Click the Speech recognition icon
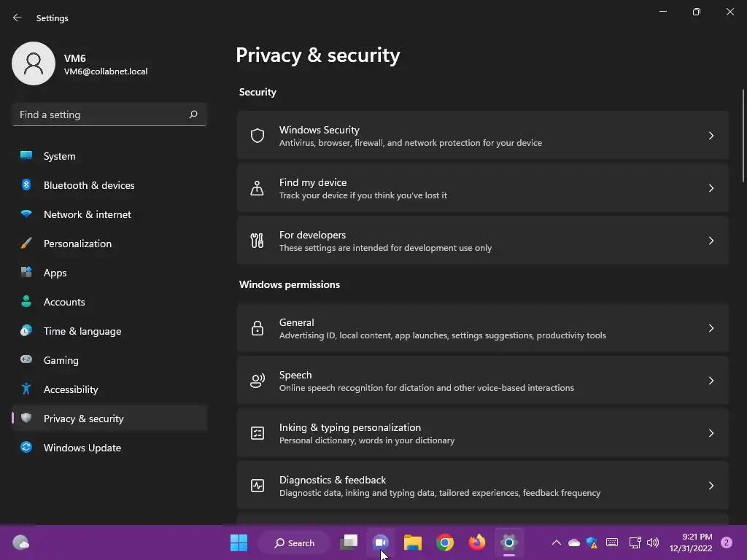The image size is (747, 560). pos(258,381)
